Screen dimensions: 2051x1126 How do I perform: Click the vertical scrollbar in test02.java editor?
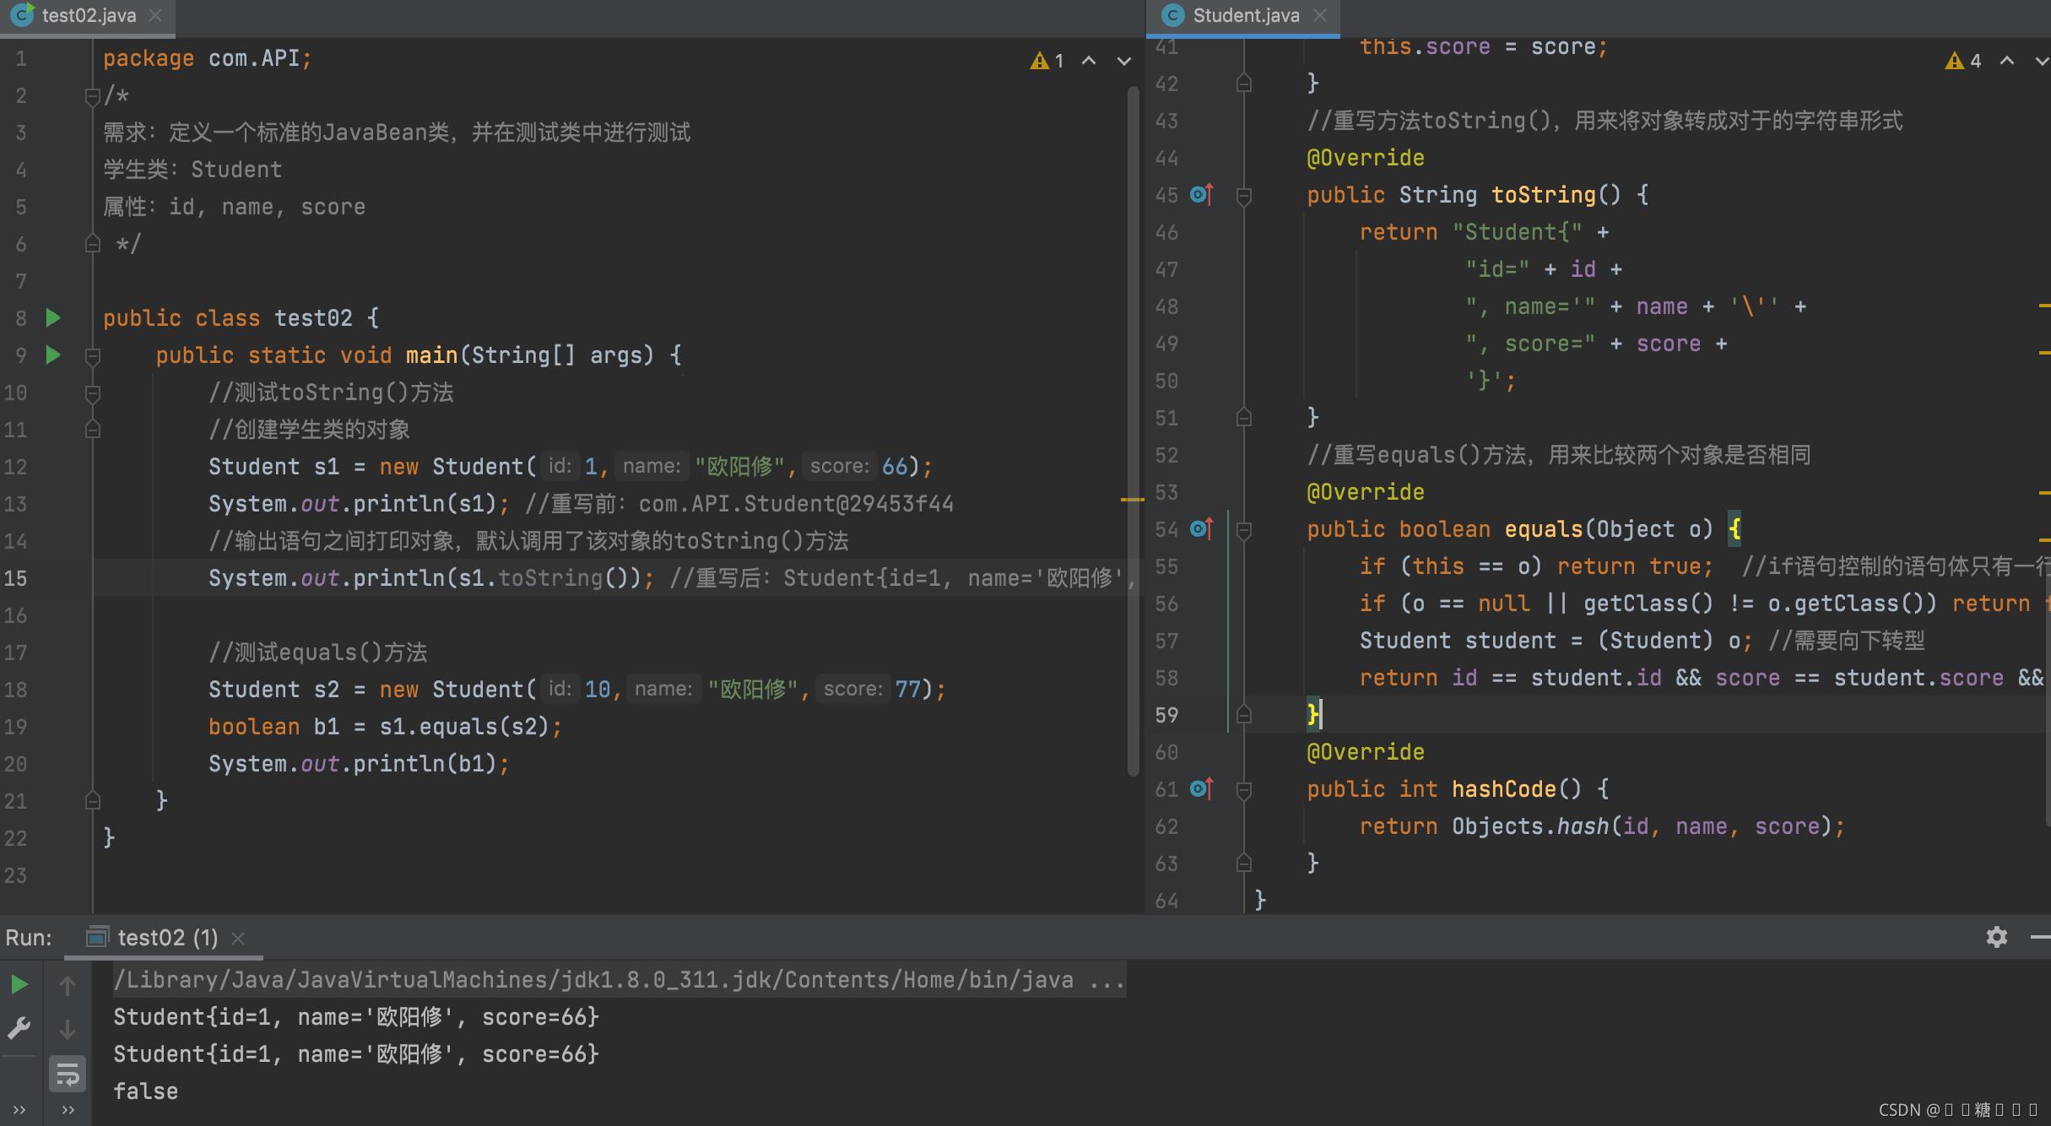[1133, 430]
